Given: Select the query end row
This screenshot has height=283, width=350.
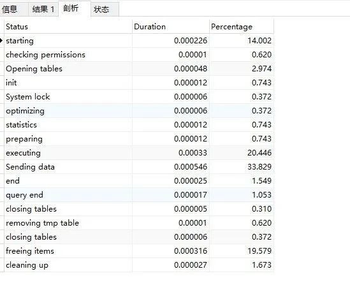Looking at the screenshot, I should 139,195.
